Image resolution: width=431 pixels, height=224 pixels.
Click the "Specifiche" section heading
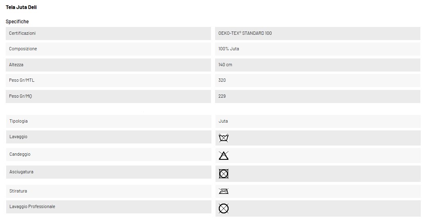point(17,21)
